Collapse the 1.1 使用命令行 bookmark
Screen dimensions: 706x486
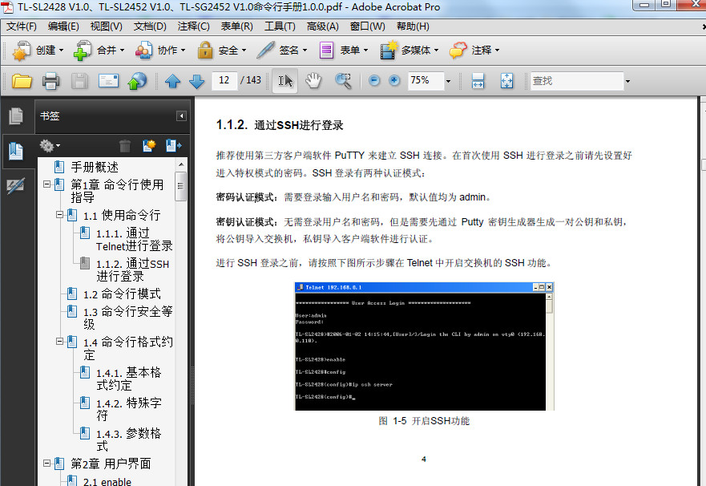(x=59, y=215)
